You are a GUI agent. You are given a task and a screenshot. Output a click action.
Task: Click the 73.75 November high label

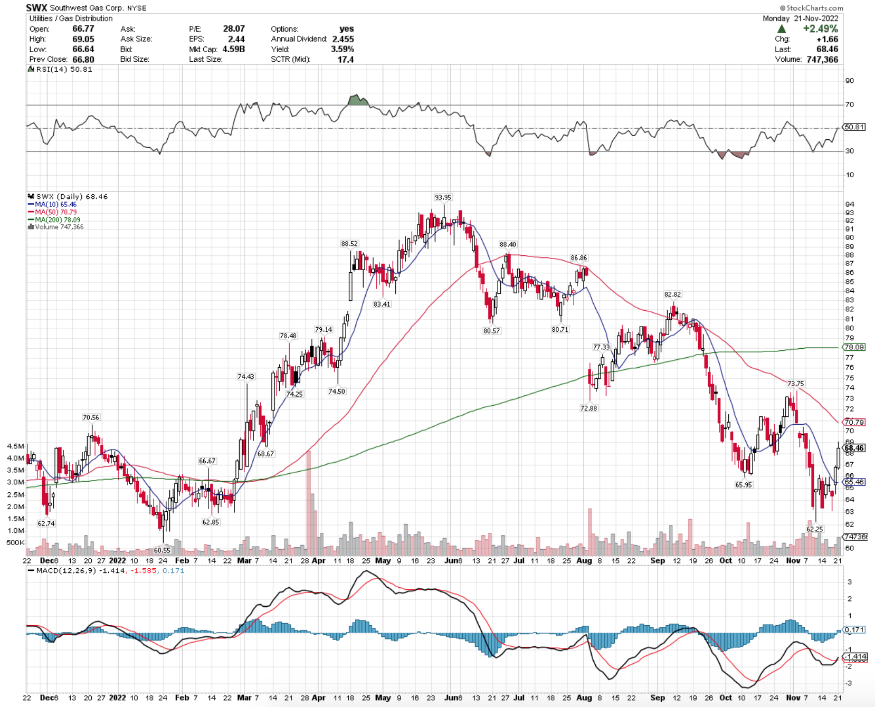[x=795, y=384]
